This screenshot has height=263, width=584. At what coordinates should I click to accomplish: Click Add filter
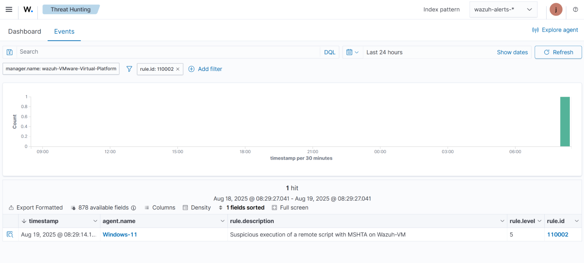pos(205,69)
